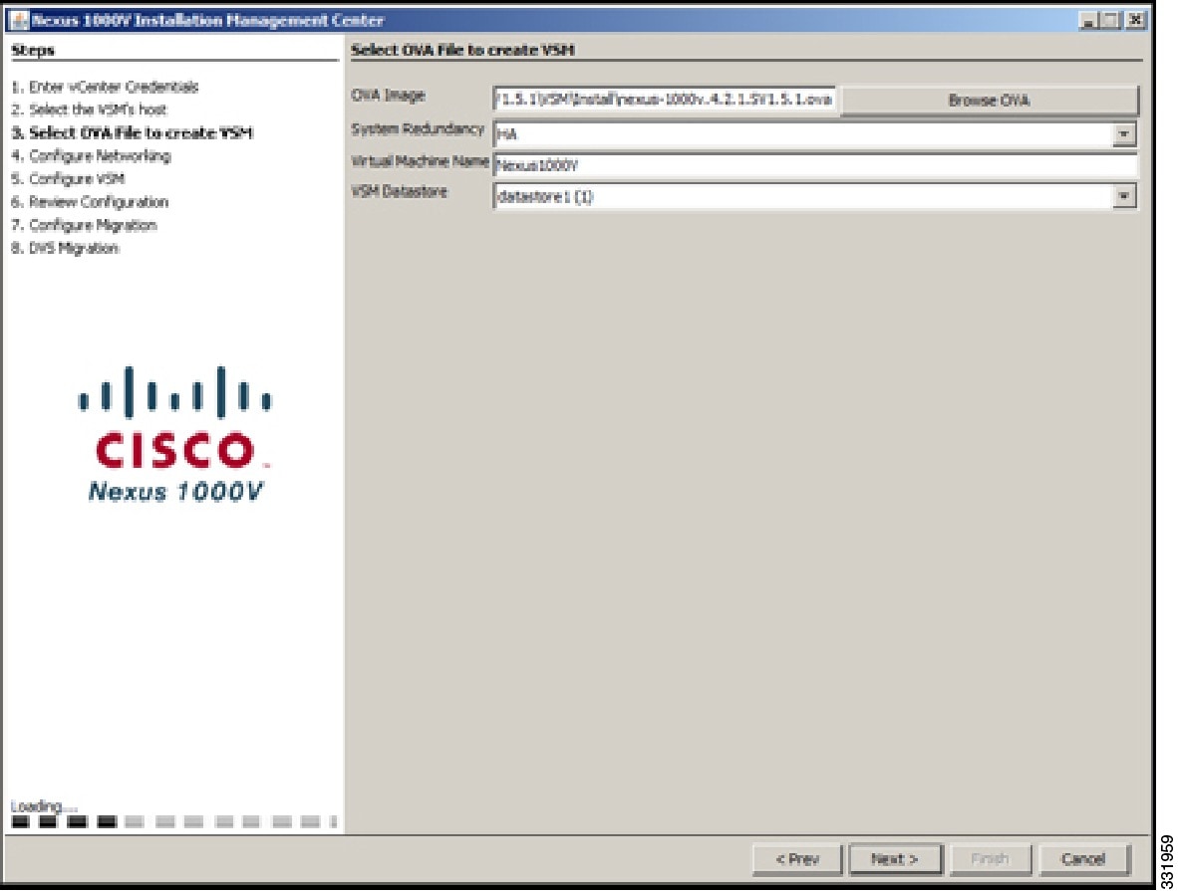The height and width of the screenshot is (891, 1178).
Task: Click the Java icon in the title bar
Action: [20, 20]
